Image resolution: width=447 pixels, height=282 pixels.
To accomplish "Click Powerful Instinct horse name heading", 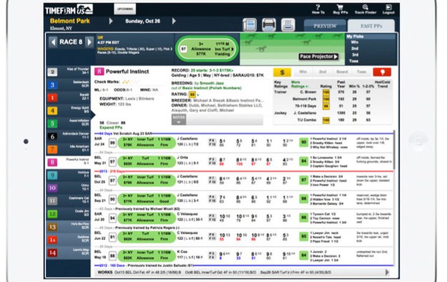I will pyautogui.click(x=127, y=72).
